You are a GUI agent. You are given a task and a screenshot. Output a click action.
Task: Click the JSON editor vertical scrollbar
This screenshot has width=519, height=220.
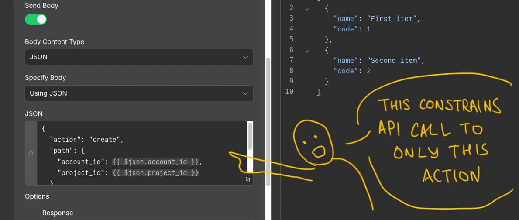tap(250, 135)
